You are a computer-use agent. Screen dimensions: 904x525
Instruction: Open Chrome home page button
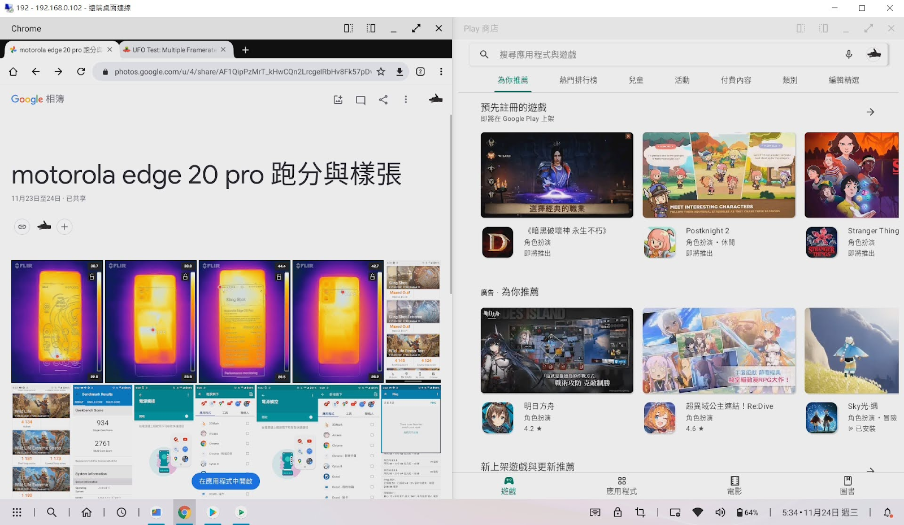point(13,72)
